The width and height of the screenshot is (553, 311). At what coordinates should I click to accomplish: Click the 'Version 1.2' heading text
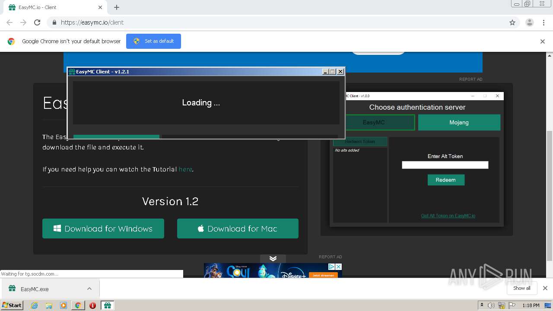point(170,201)
